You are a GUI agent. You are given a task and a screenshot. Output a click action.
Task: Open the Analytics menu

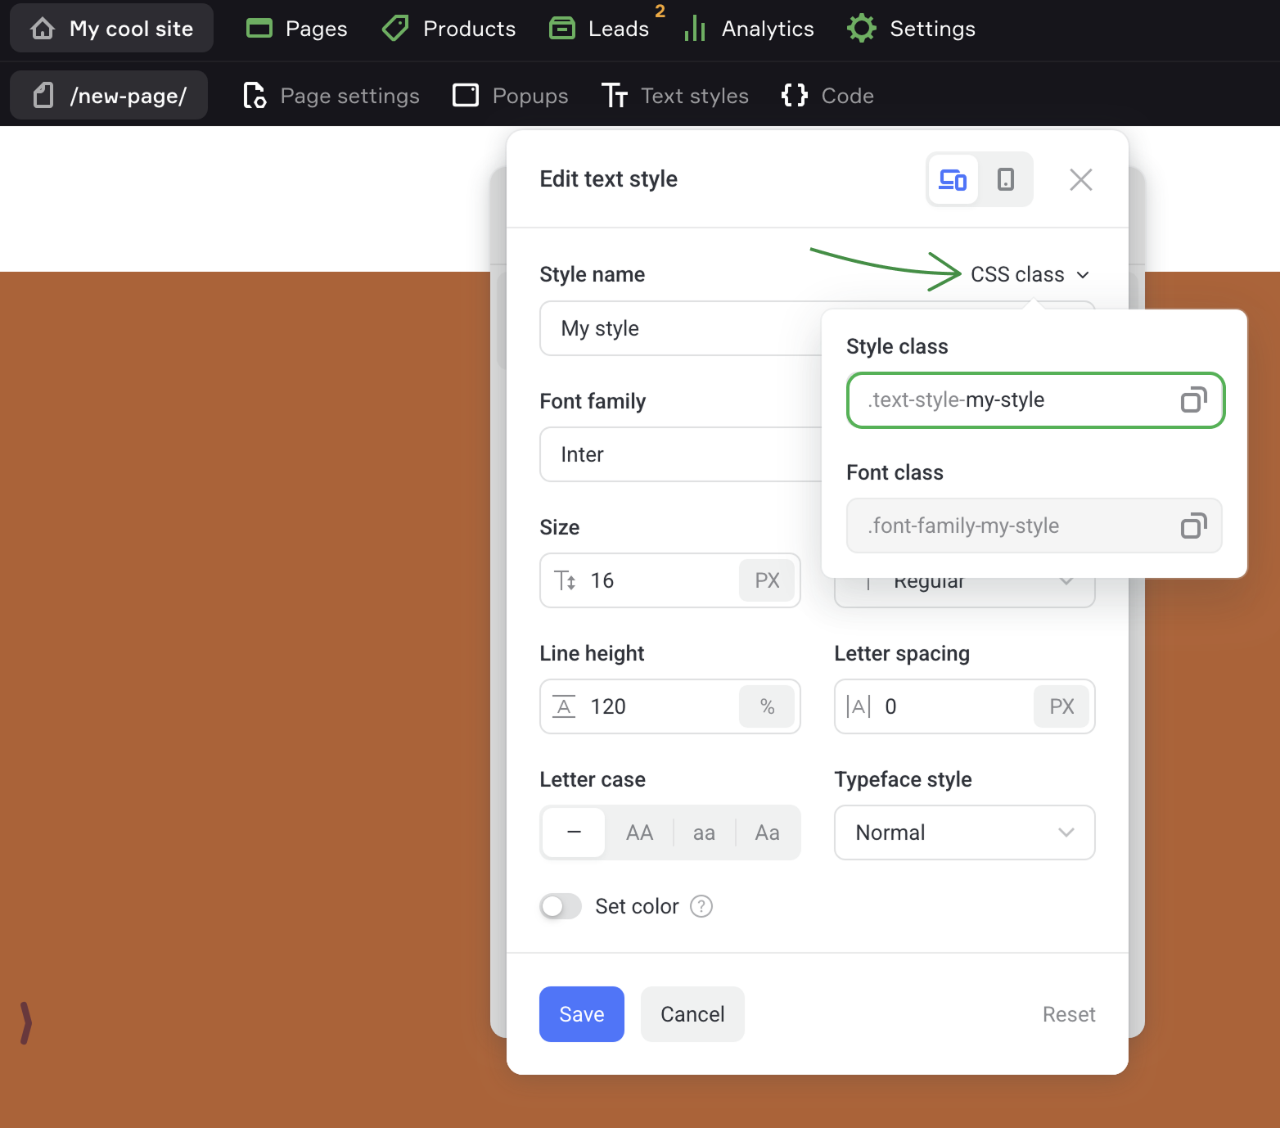(750, 29)
